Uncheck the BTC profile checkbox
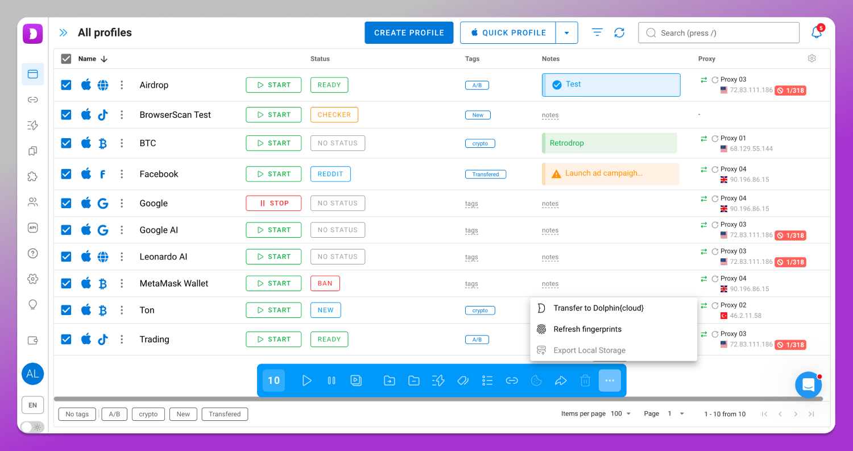The image size is (853, 451). [66, 143]
